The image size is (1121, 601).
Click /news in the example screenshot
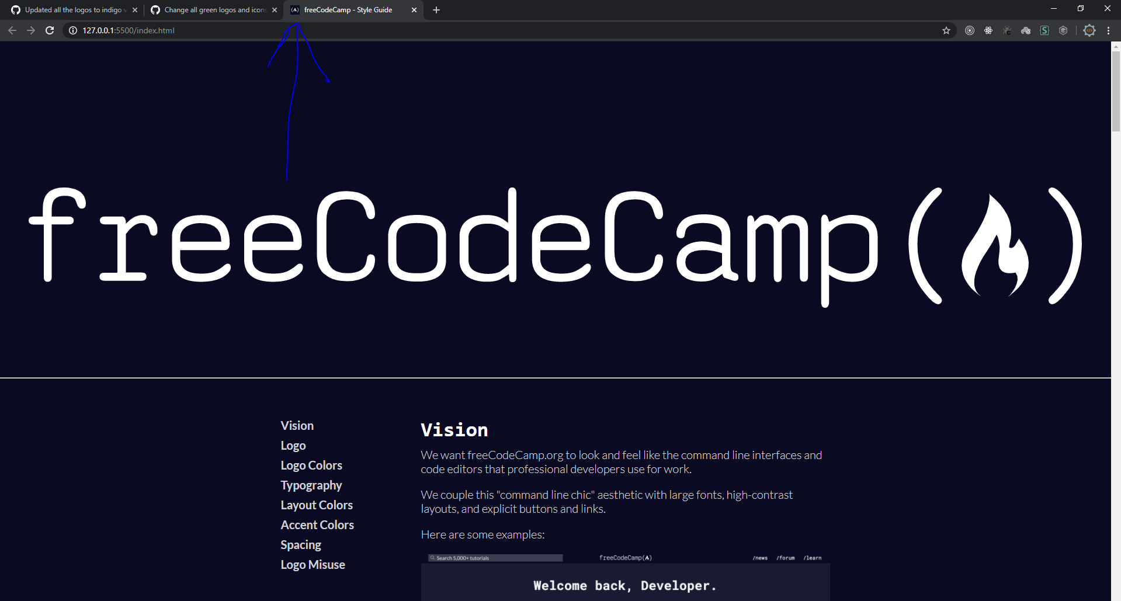point(760,558)
